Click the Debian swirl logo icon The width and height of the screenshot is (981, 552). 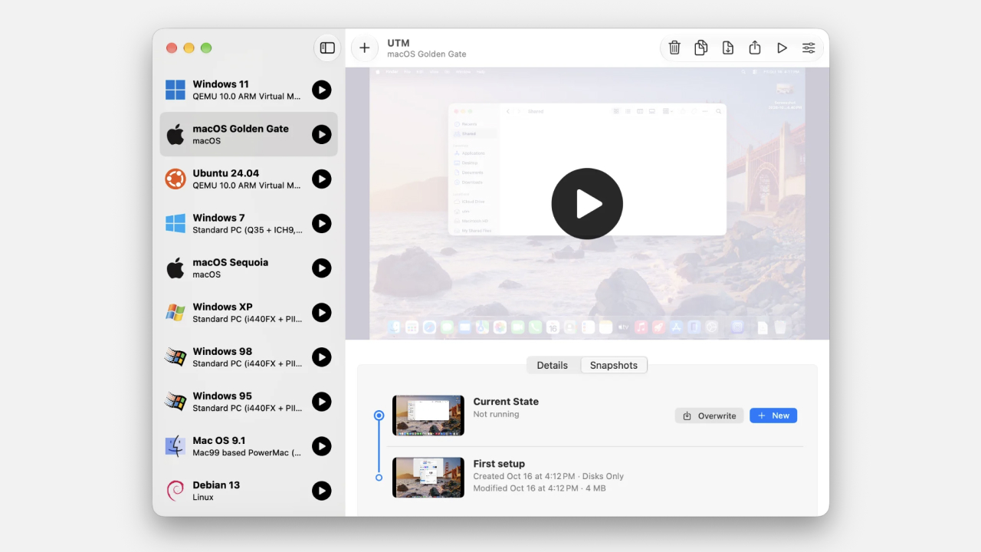tap(176, 490)
